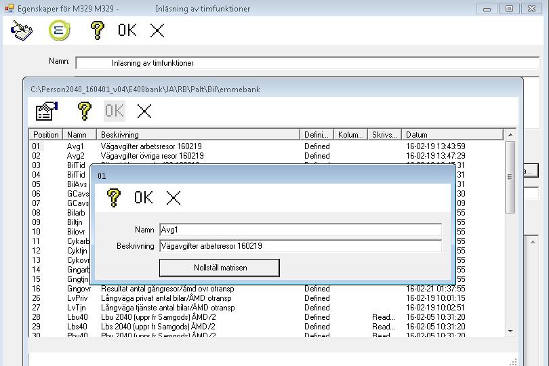
Task: Select row 01 Avg1 Vägavgifter arbetsresor
Action: pos(266,146)
